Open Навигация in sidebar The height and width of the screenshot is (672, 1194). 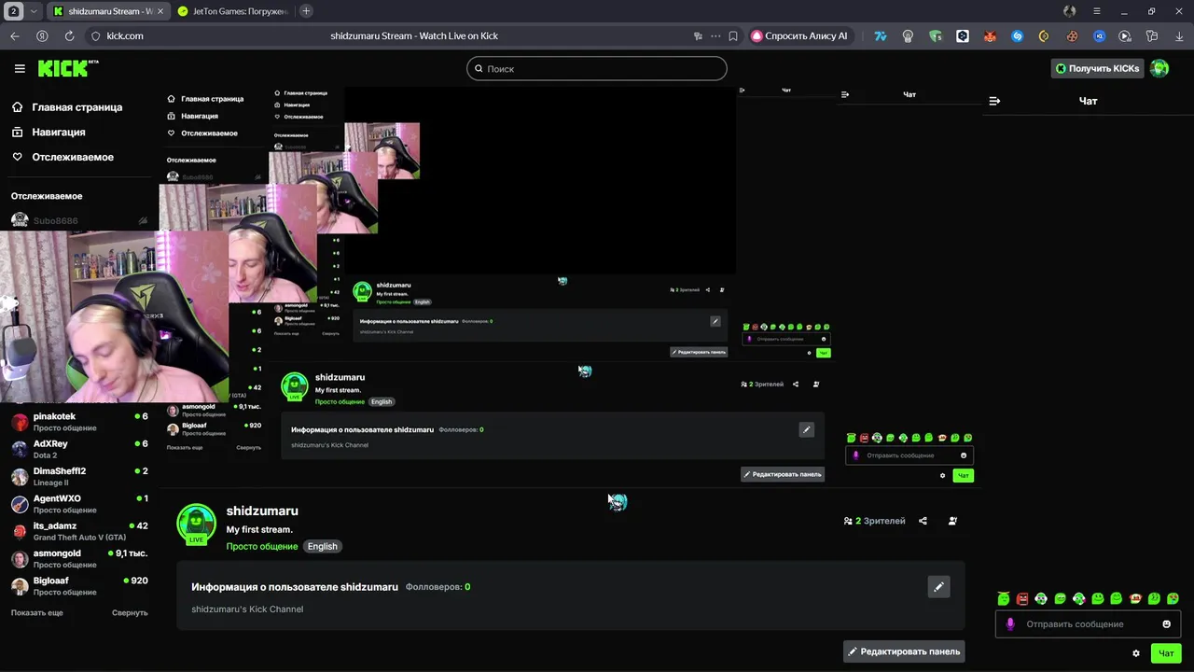tap(58, 132)
